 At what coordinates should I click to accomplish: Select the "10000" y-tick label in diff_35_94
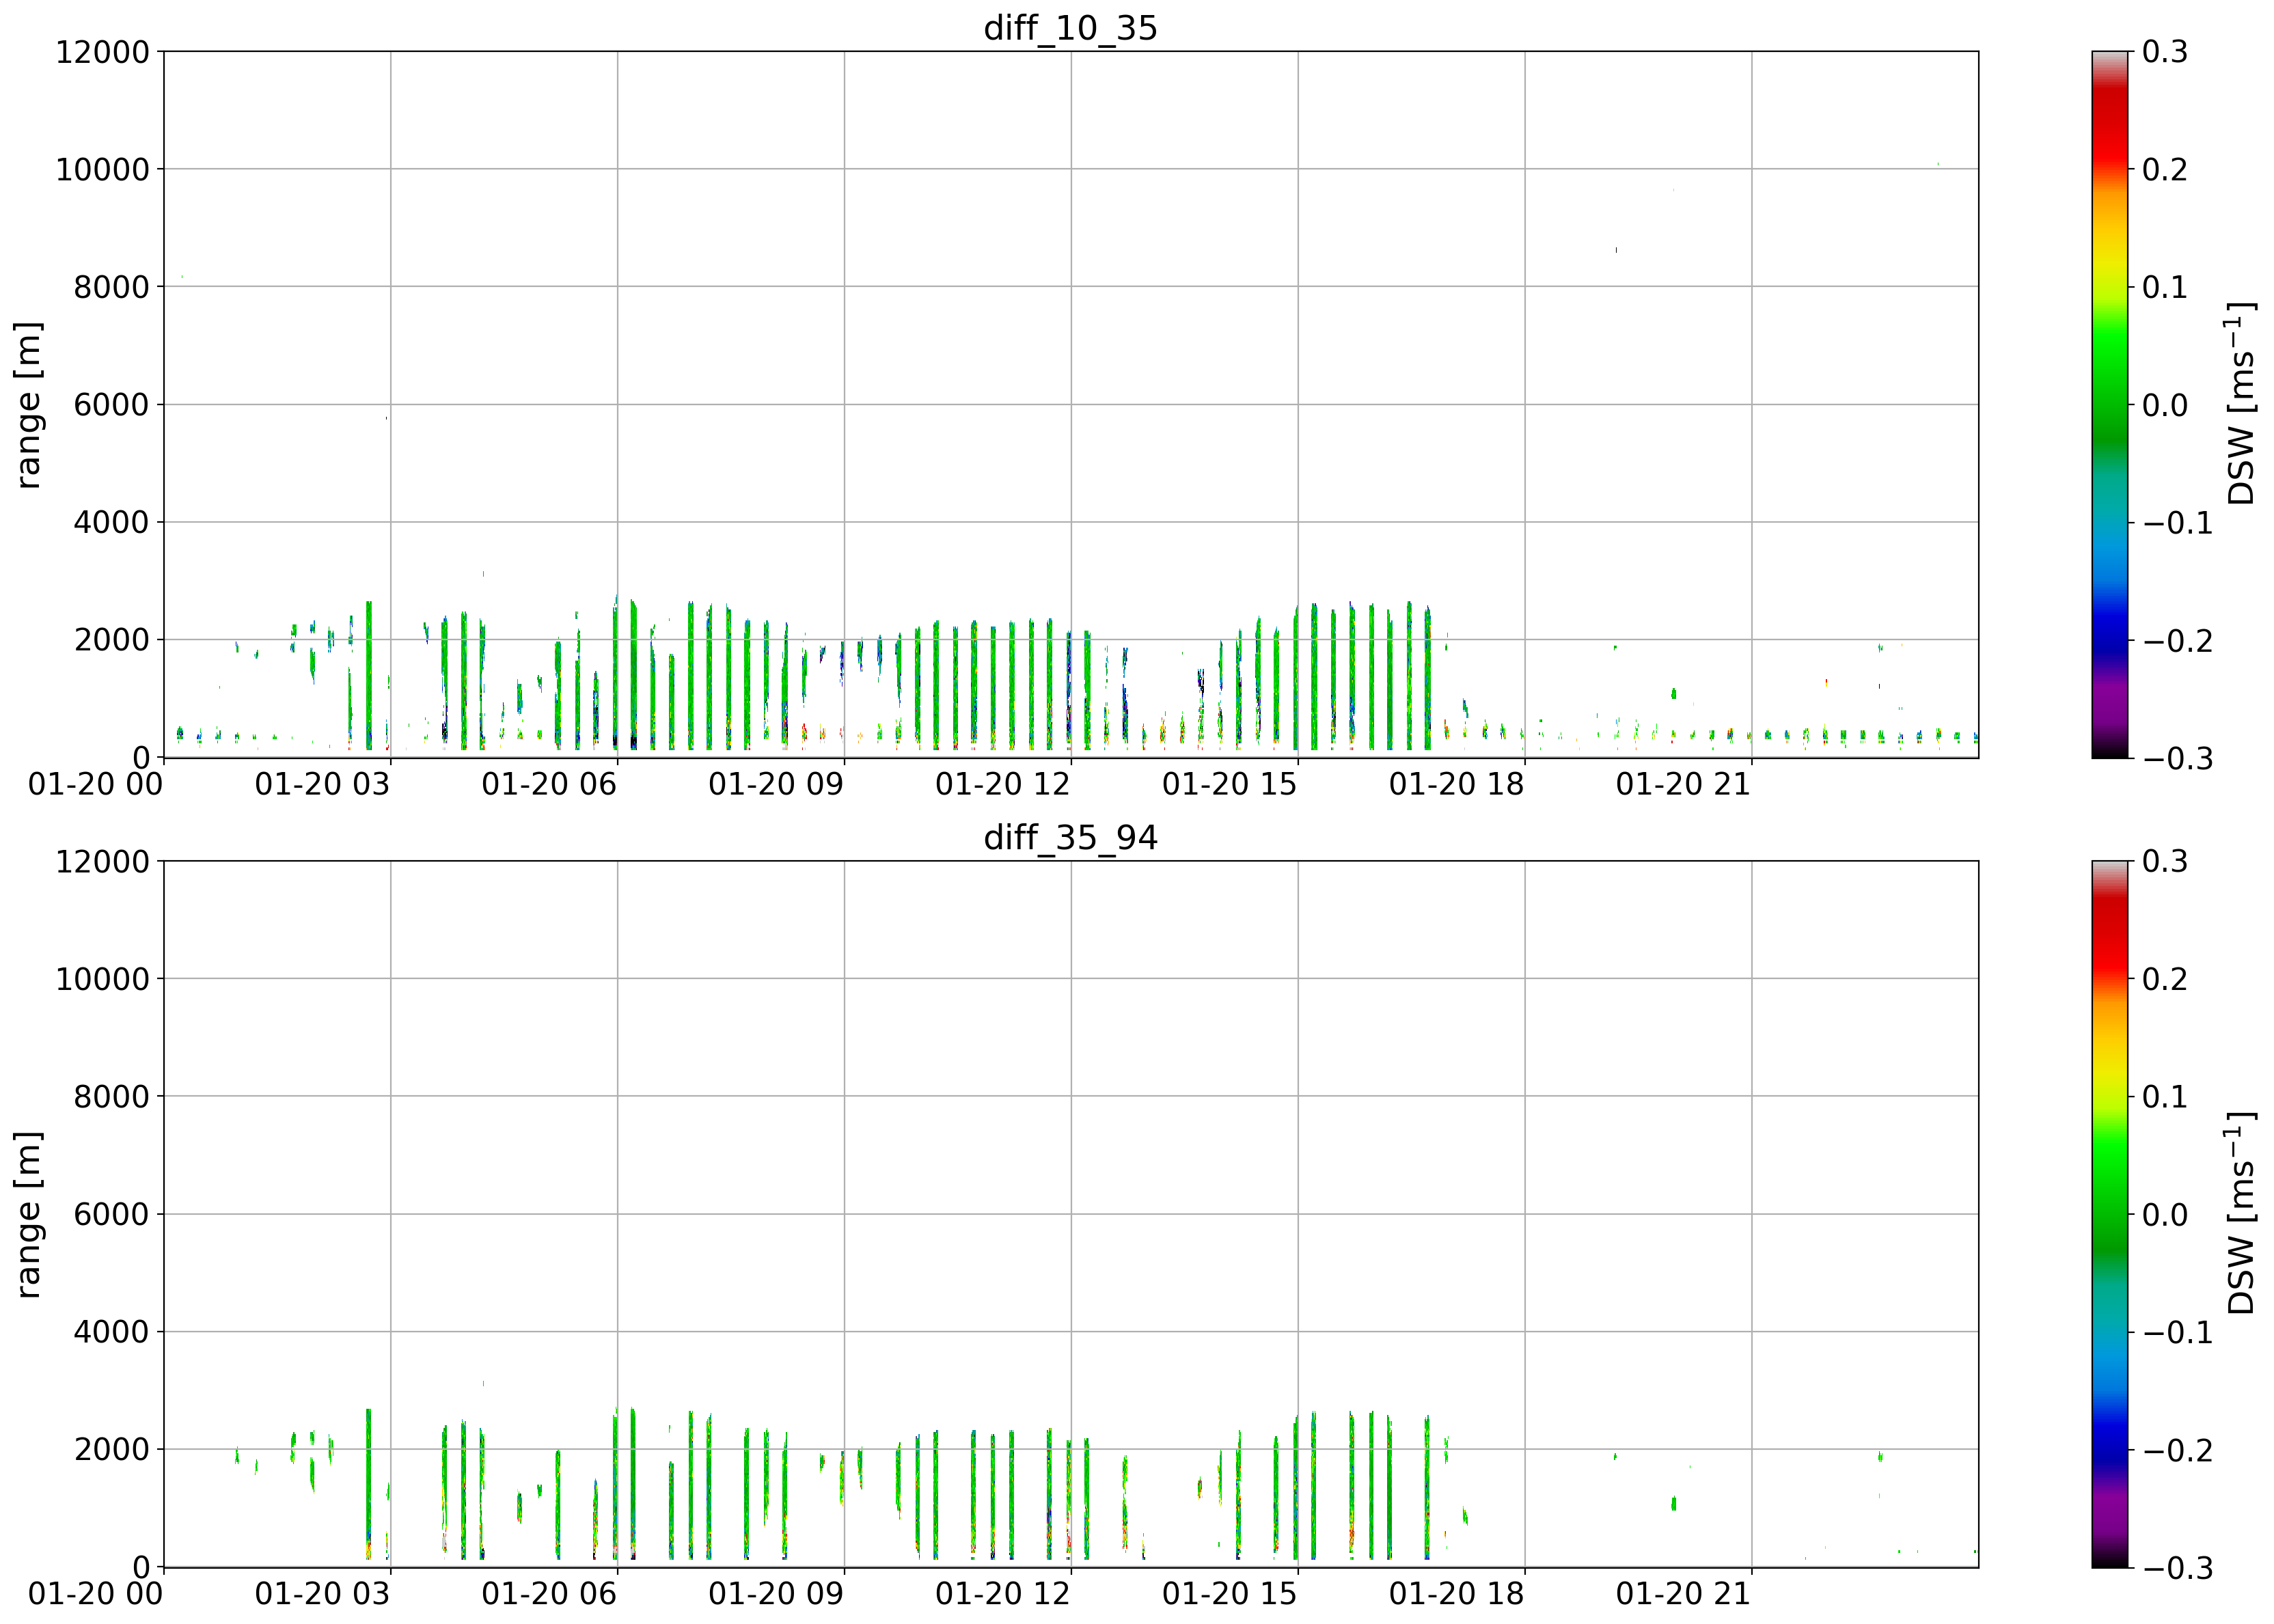pos(102,979)
